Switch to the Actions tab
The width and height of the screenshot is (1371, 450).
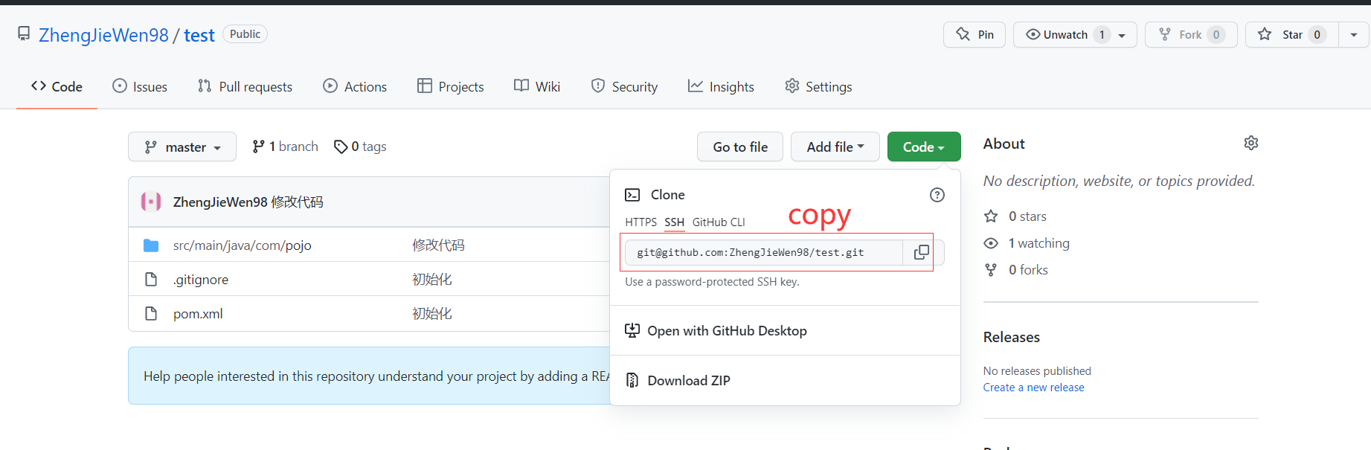click(355, 86)
